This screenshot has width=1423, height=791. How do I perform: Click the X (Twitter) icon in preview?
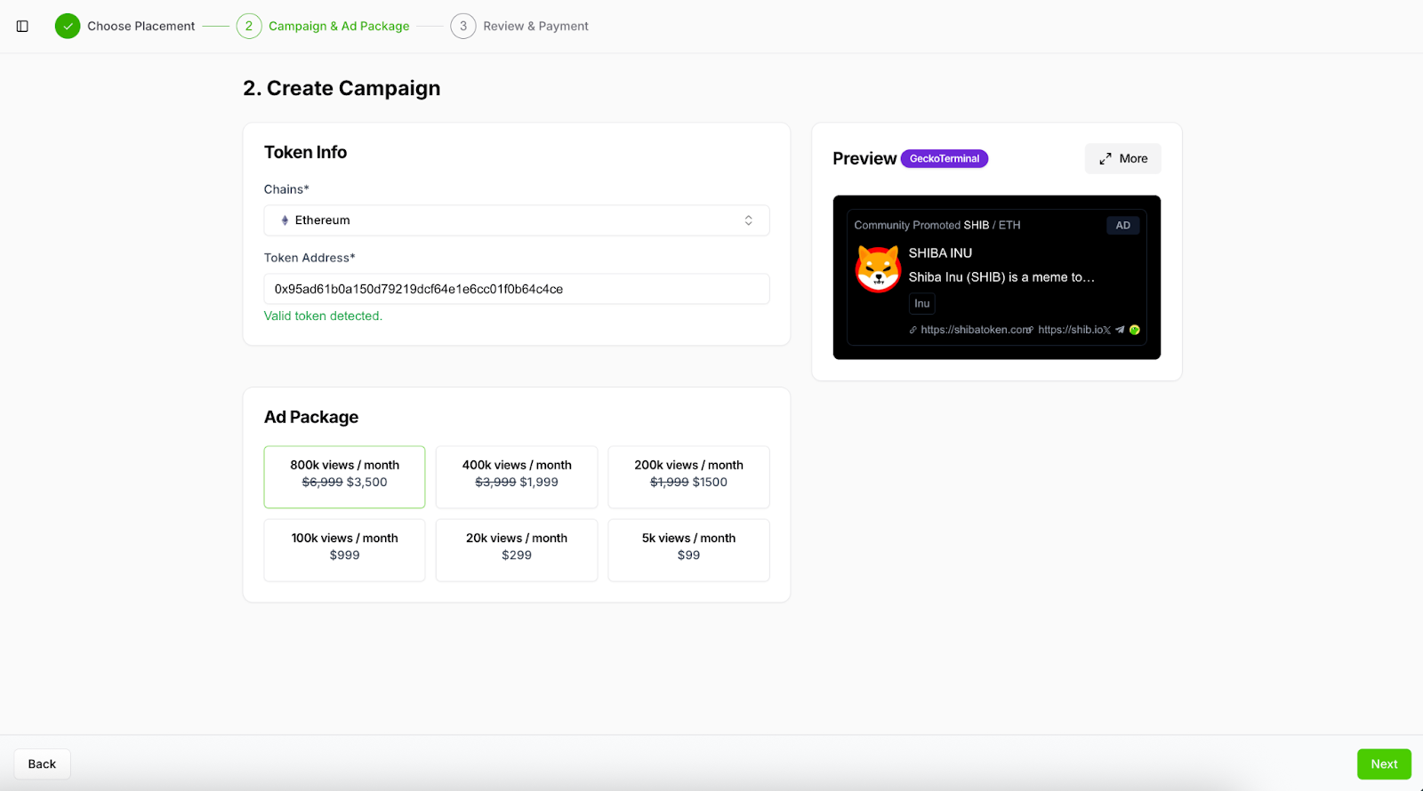[1106, 330]
